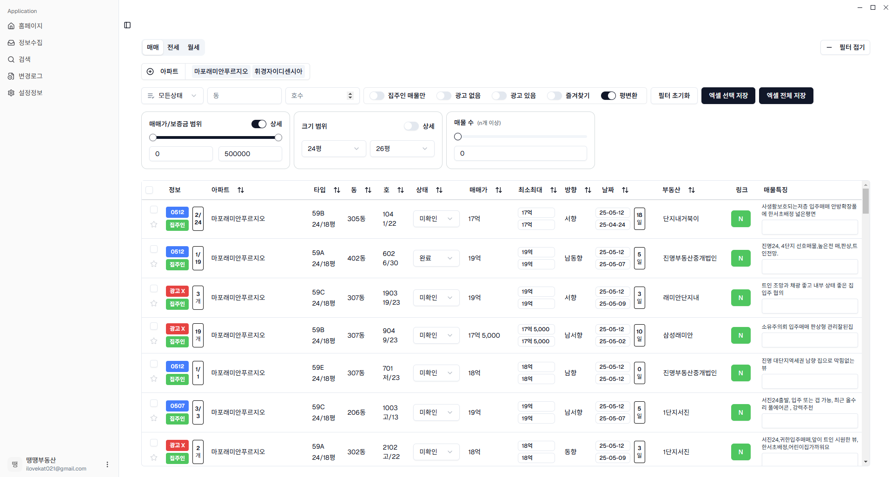Sort the table by 부동산 column
The width and height of the screenshot is (892, 477).
(x=692, y=190)
